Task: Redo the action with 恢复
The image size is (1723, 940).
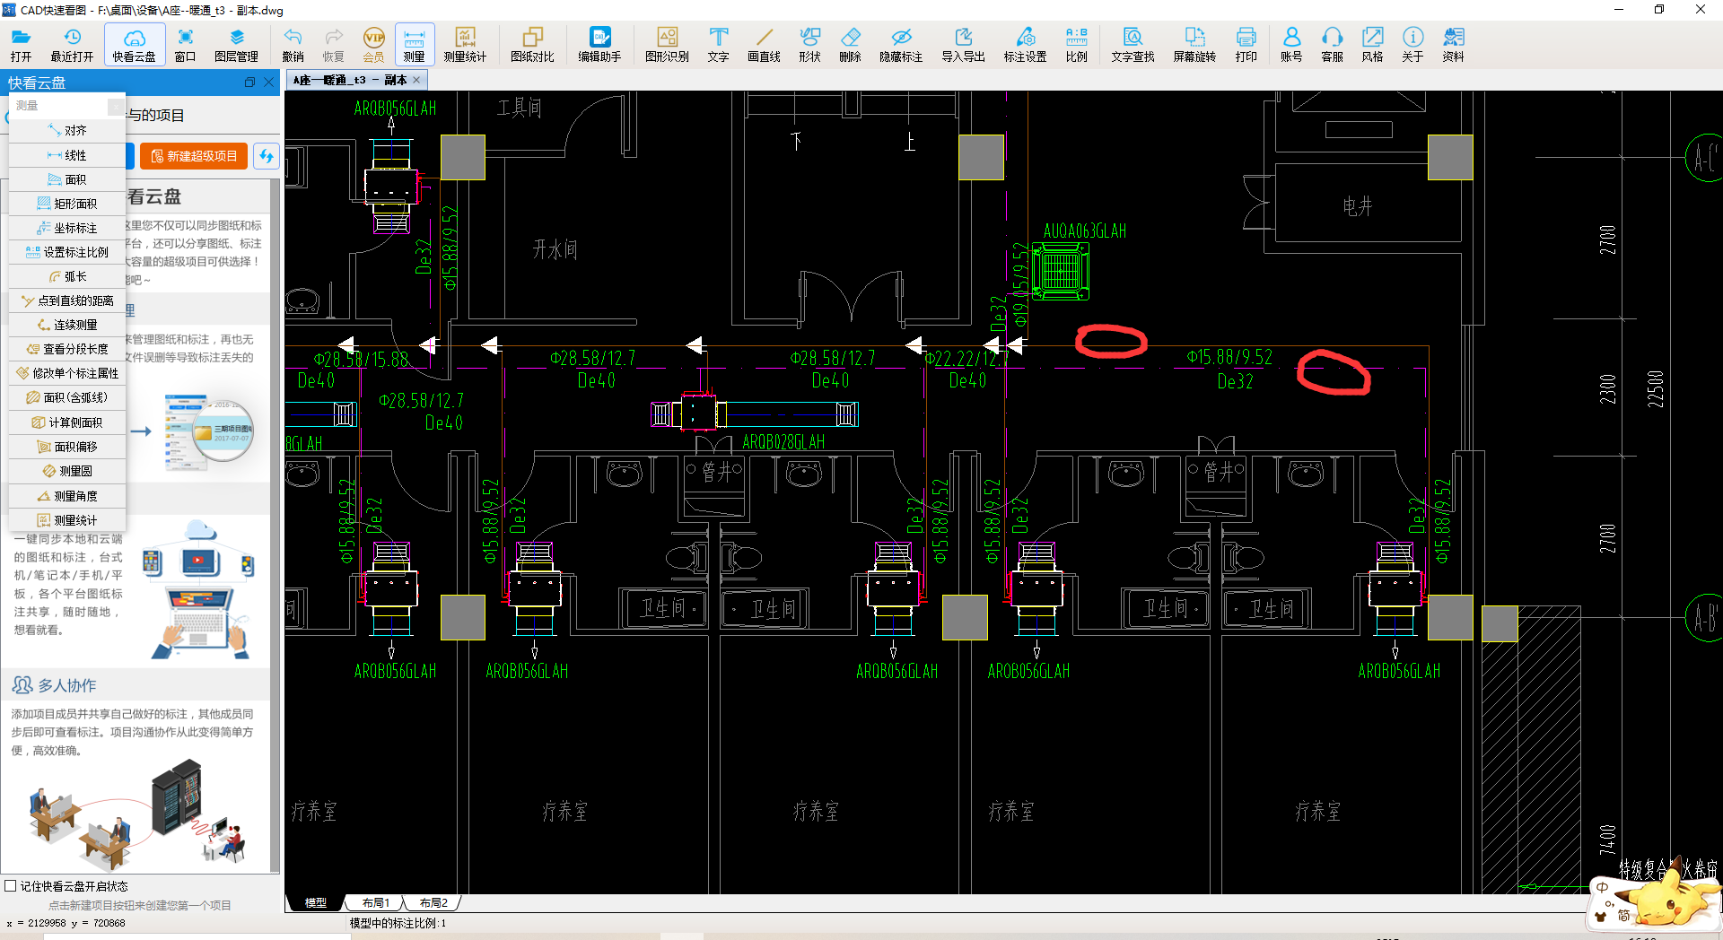Action: click(x=333, y=45)
